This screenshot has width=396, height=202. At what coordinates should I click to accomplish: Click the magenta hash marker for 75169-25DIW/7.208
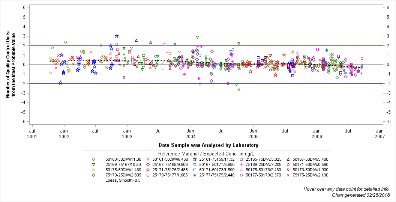pos(241,164)
